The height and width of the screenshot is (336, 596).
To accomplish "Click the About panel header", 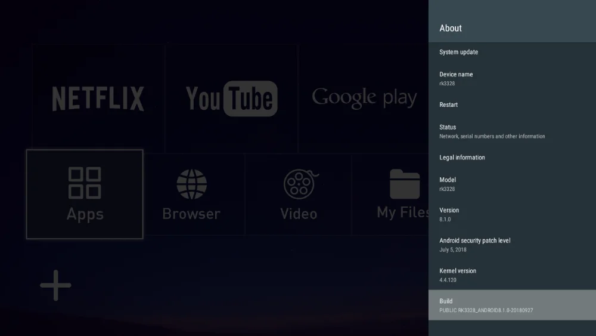I will (512, 21).
